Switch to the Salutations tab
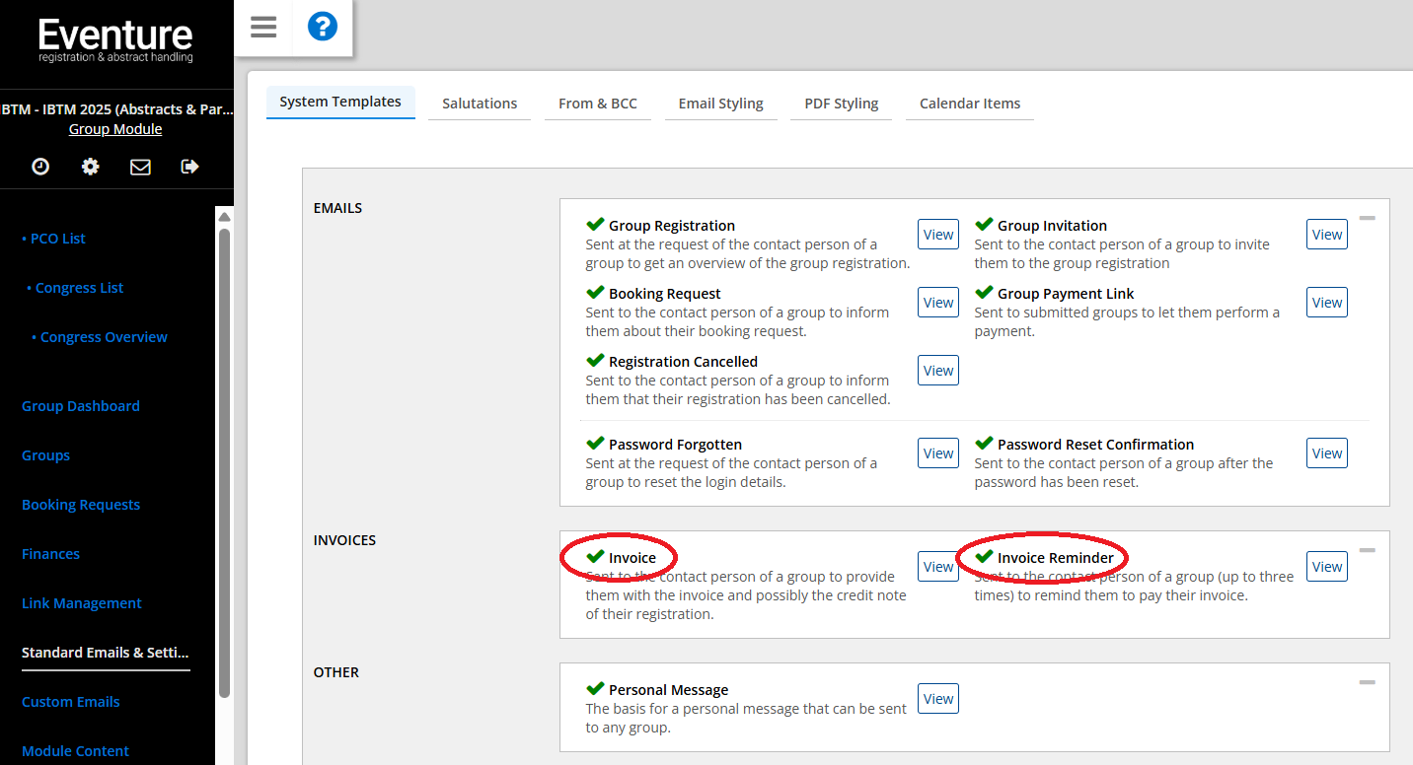1413x765 pixels. click(x=480, y=104)
